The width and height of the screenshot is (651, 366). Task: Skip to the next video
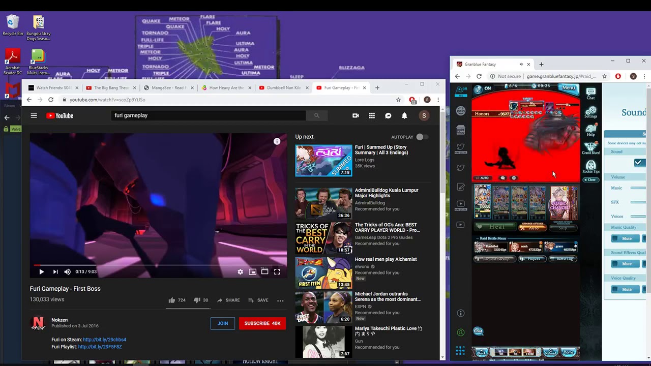[x=55, y=271]
